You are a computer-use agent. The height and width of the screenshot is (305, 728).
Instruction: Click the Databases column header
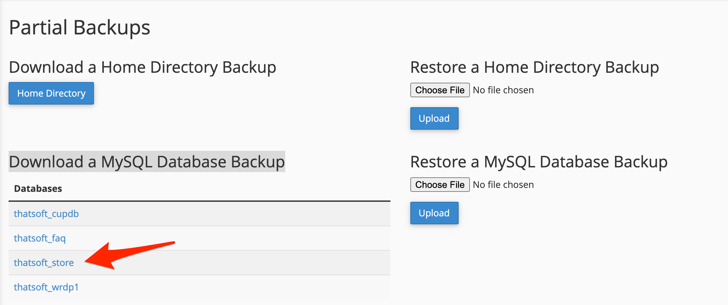pos(38,189)
